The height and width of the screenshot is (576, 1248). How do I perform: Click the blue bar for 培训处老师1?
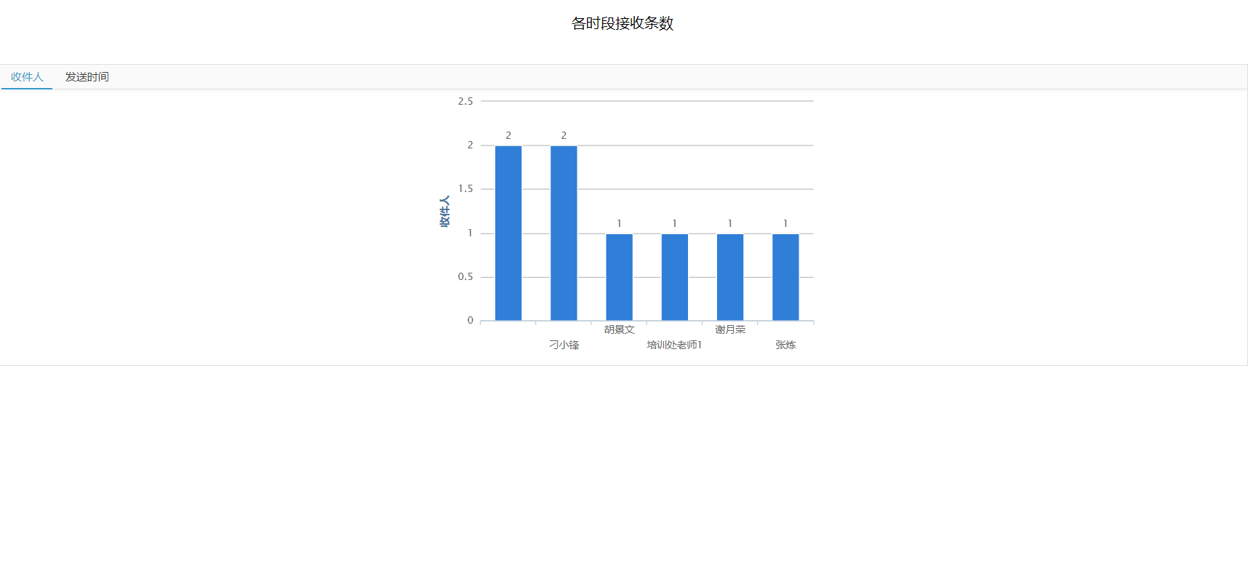675,277
